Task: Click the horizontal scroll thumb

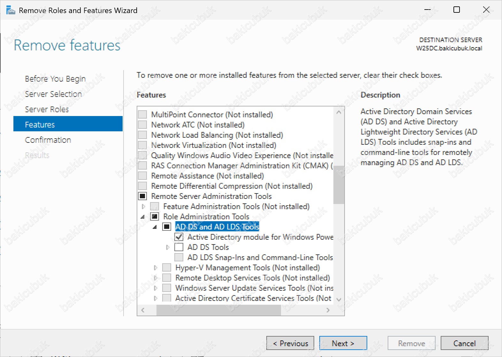Action: click(x=218, y=310)
